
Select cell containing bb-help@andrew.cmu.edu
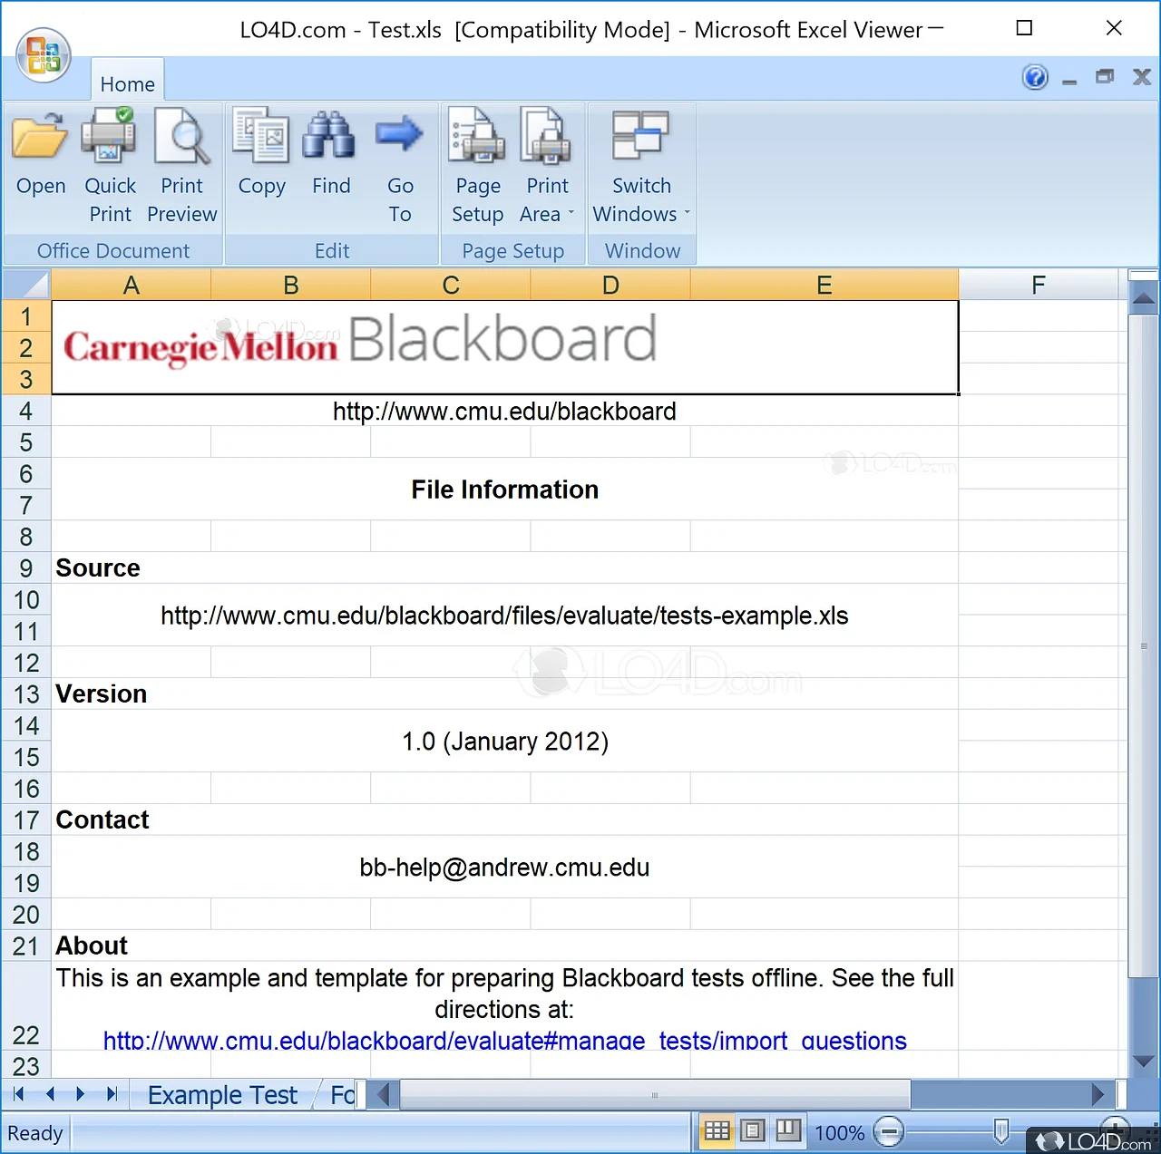[504, 868]
